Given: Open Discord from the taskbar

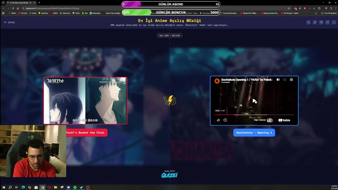Looking at the screenshot, I should [x=68, y=187].
